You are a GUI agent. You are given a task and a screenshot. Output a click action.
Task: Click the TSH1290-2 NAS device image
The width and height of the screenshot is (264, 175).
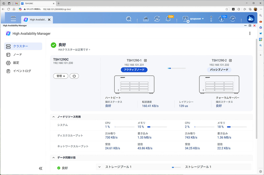[219, 85]
